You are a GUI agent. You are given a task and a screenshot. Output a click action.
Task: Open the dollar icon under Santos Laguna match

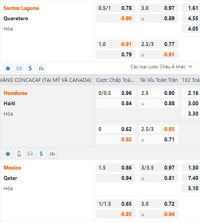[x=30, y=68]
